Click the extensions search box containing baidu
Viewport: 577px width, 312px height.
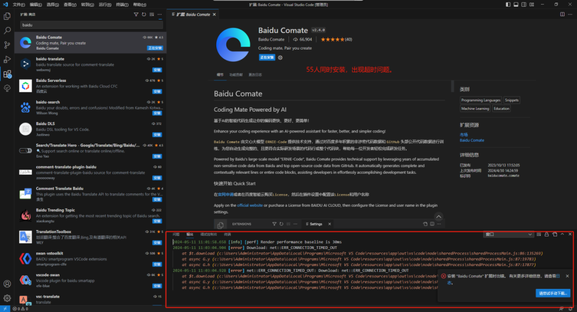pos(91,25)
